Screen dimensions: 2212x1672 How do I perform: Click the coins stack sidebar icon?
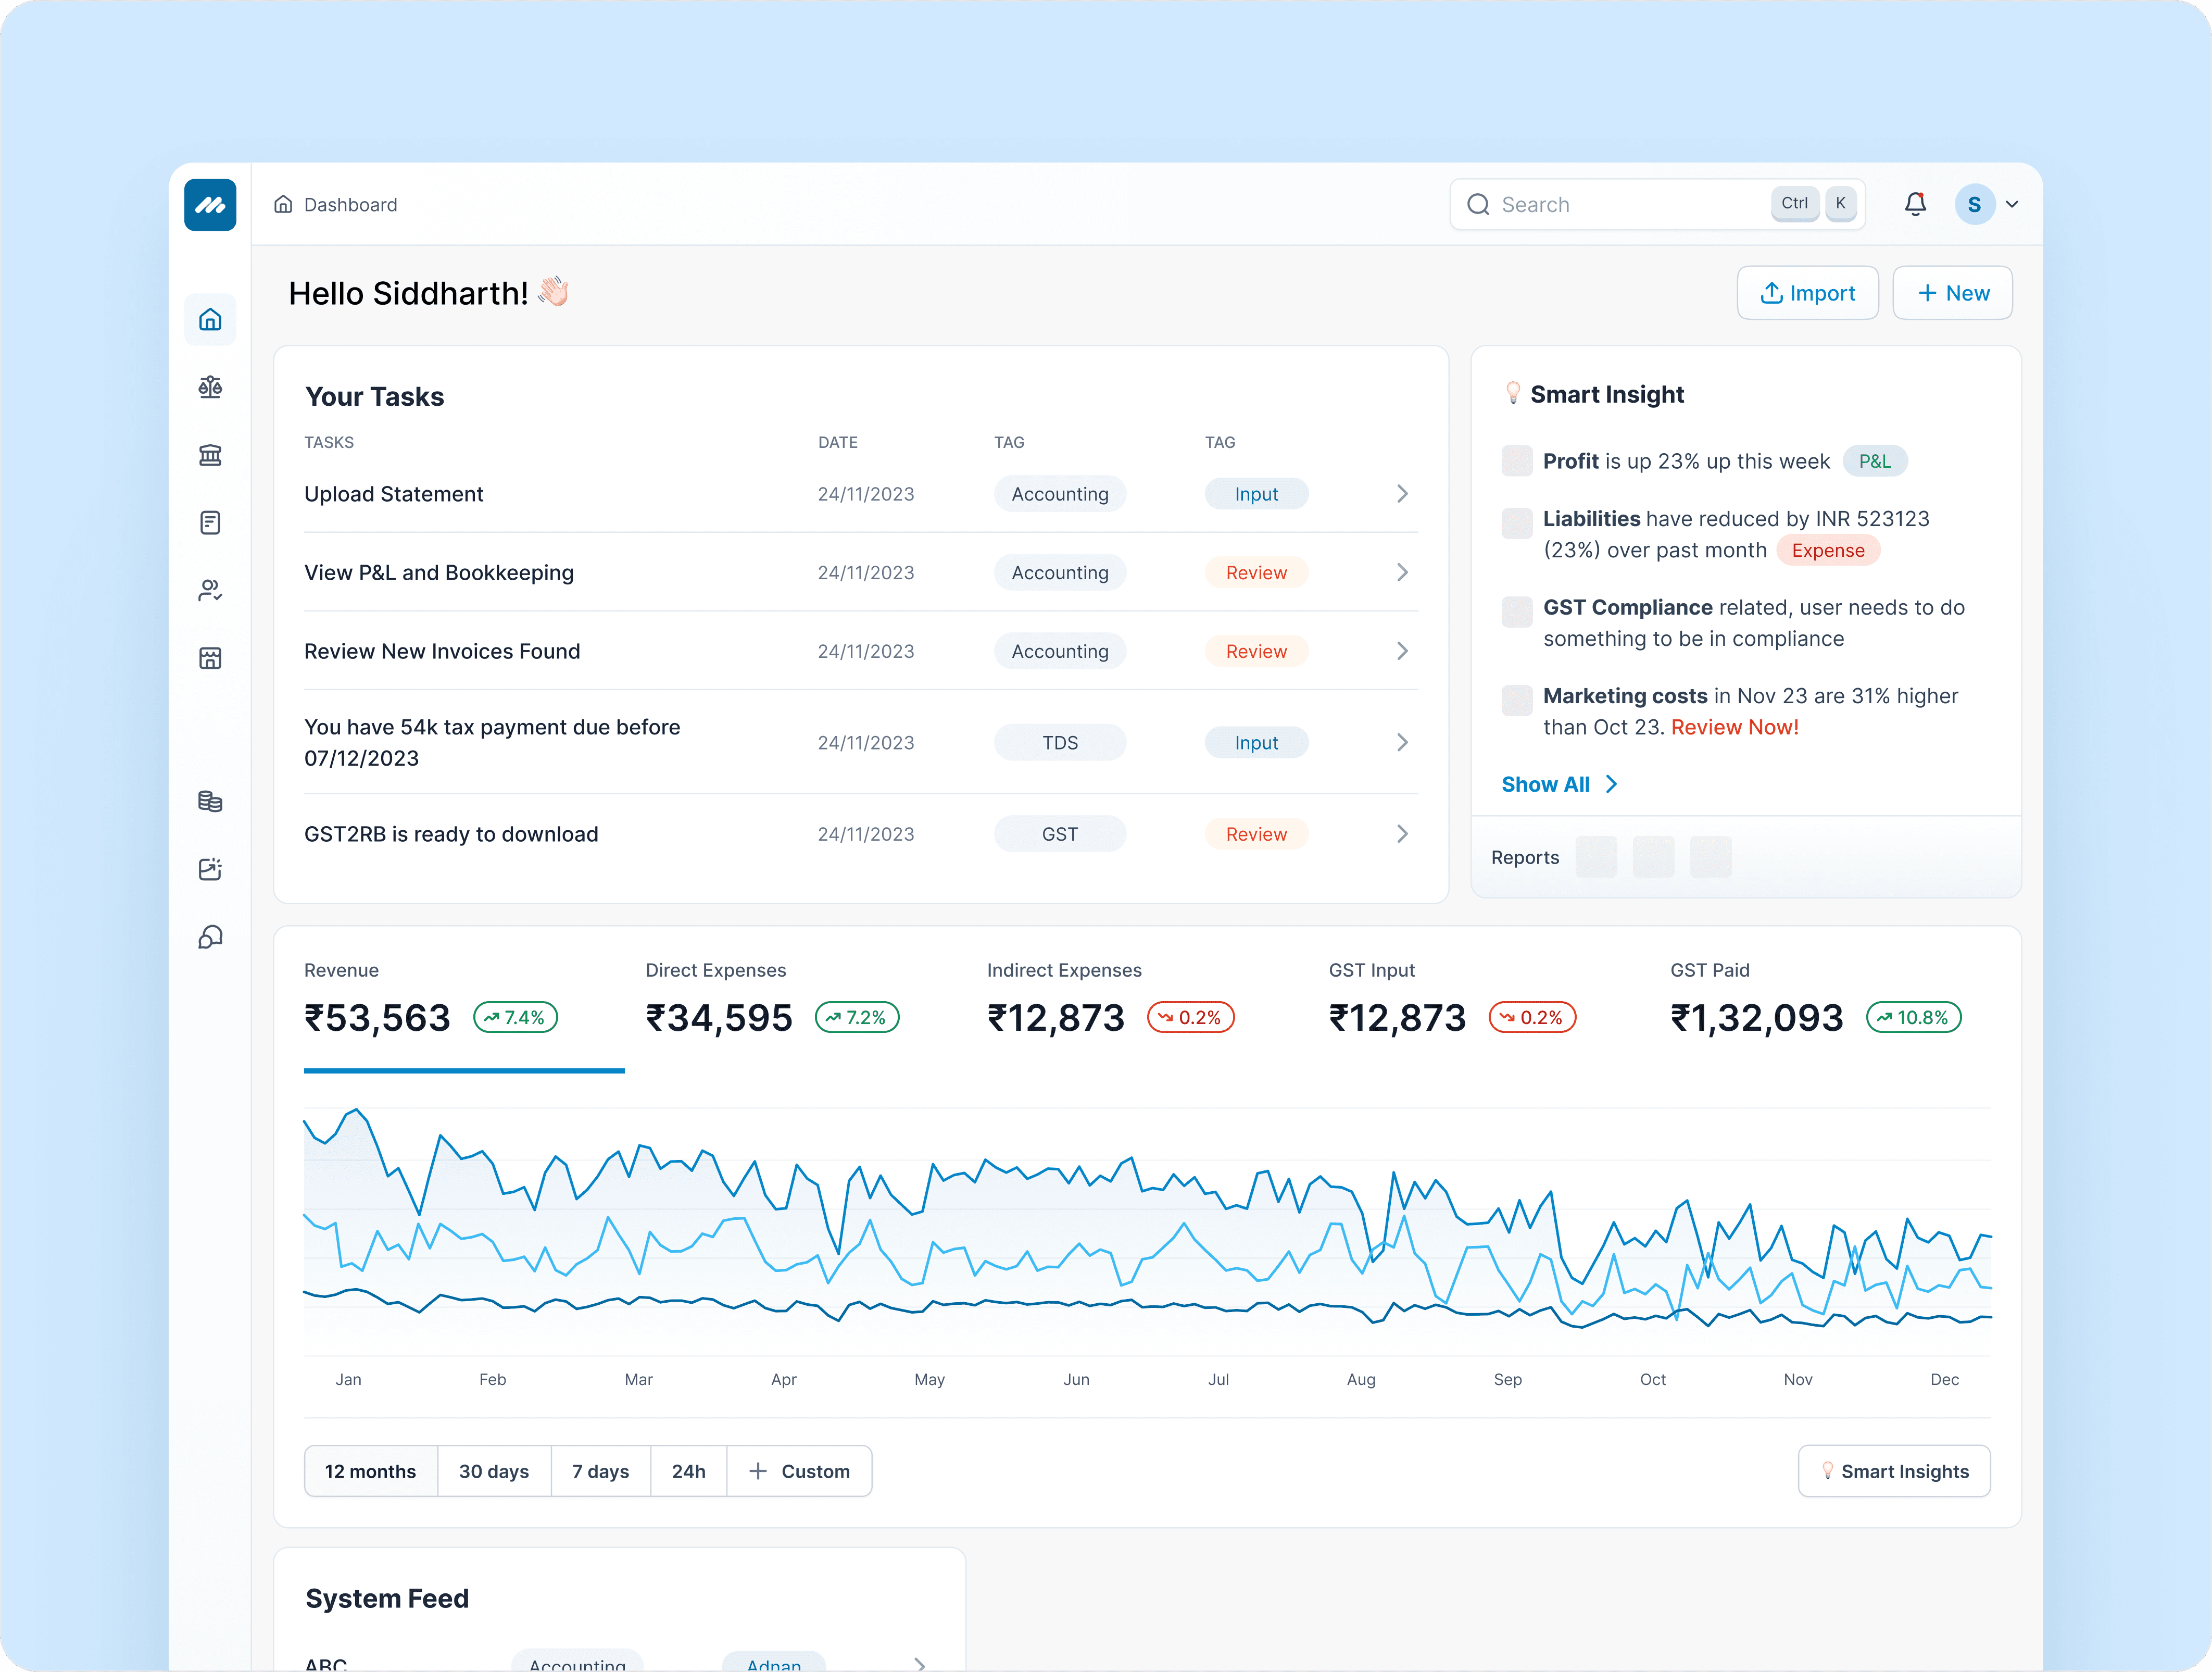pos(210,802)
